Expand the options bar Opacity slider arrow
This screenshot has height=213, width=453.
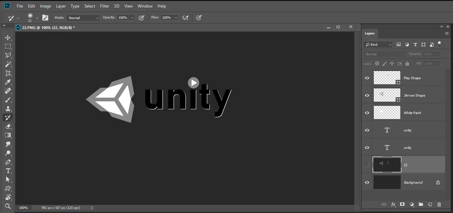[132, 18]
